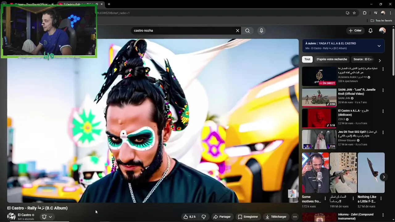This screenshot has width=395, height=222.
Task: Open SAINt JHN "Lust" ft. Janelle Kroll title
Action: tap(357, 92)
